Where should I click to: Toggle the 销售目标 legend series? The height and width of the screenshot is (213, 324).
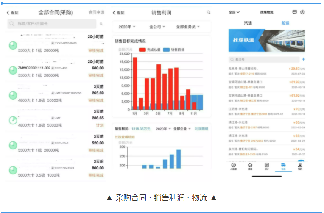(175, 50)
